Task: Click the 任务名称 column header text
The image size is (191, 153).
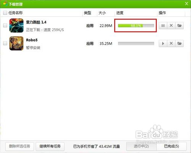Action: [x=16, y=13]
